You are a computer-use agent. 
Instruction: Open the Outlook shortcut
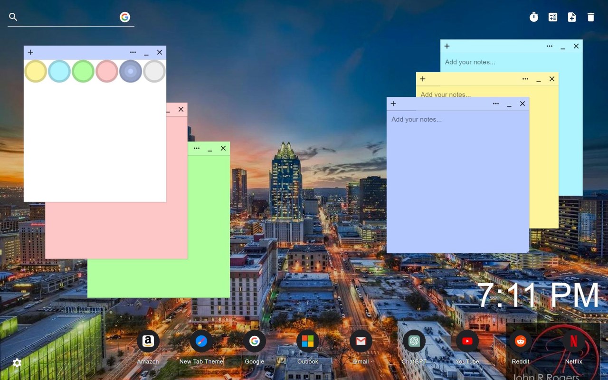tap(308, 341)
